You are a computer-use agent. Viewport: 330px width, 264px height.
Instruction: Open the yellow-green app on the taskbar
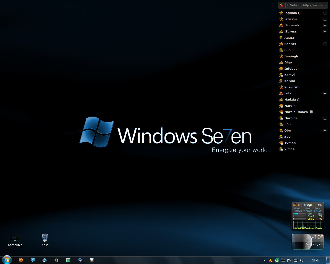[56, 260]
